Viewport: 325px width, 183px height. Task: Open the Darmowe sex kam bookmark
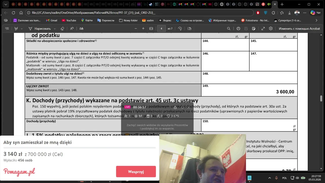[x=27, y=20]
